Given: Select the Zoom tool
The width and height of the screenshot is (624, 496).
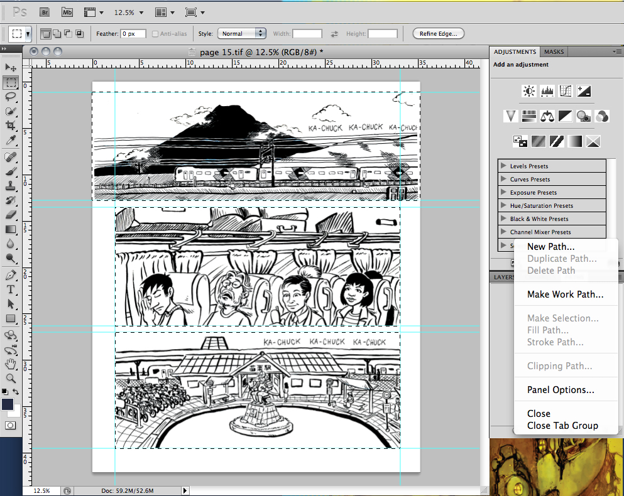Looking at the screenshot, I should tap(11, 379).
